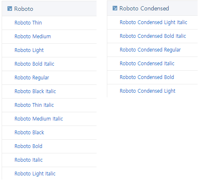The height and width of the screenshot is (180, 198).
Task: Open Roboto Black Italic
Action: [35, 91]
